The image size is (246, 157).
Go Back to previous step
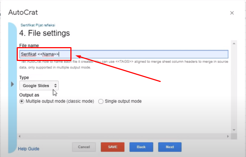[x=141, y=147]
